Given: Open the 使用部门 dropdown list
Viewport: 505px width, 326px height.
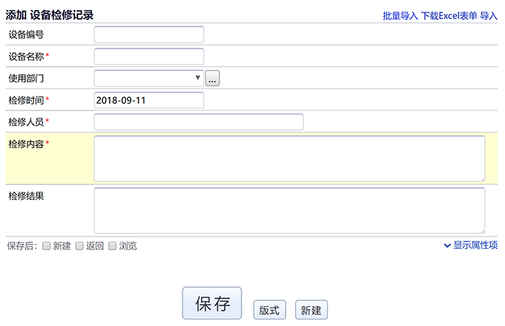Looking at the screenshot, I should point(149,78).
